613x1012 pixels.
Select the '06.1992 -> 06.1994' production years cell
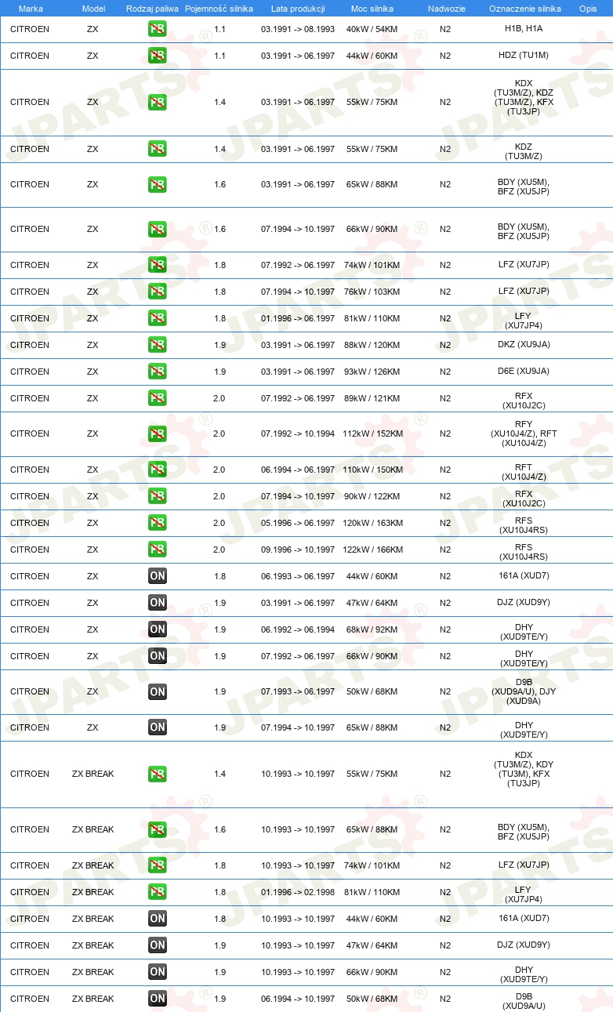click(x=298, y=629)
